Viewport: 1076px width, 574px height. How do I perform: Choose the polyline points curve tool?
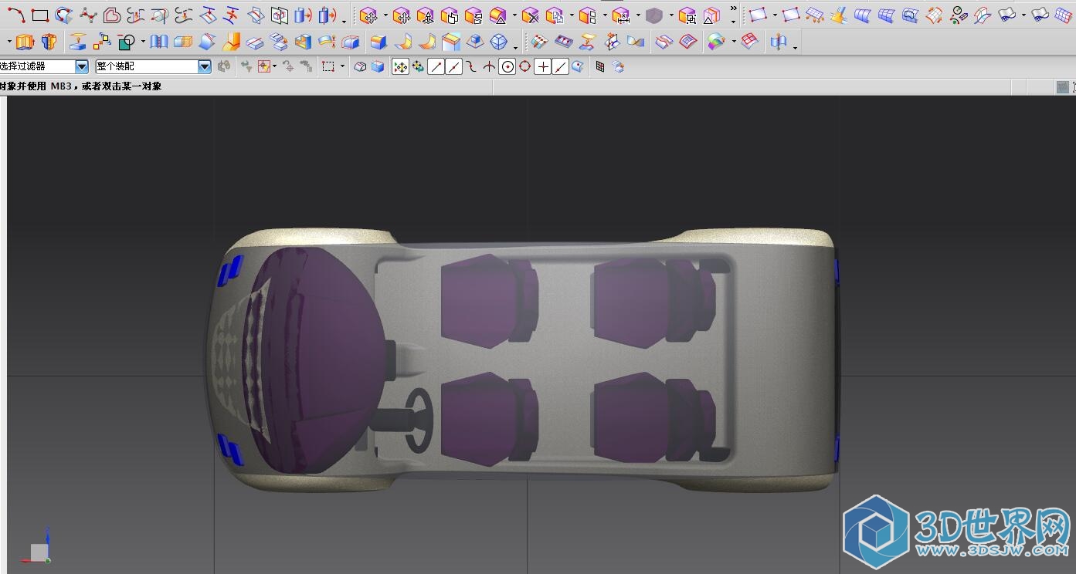[88, 15]
